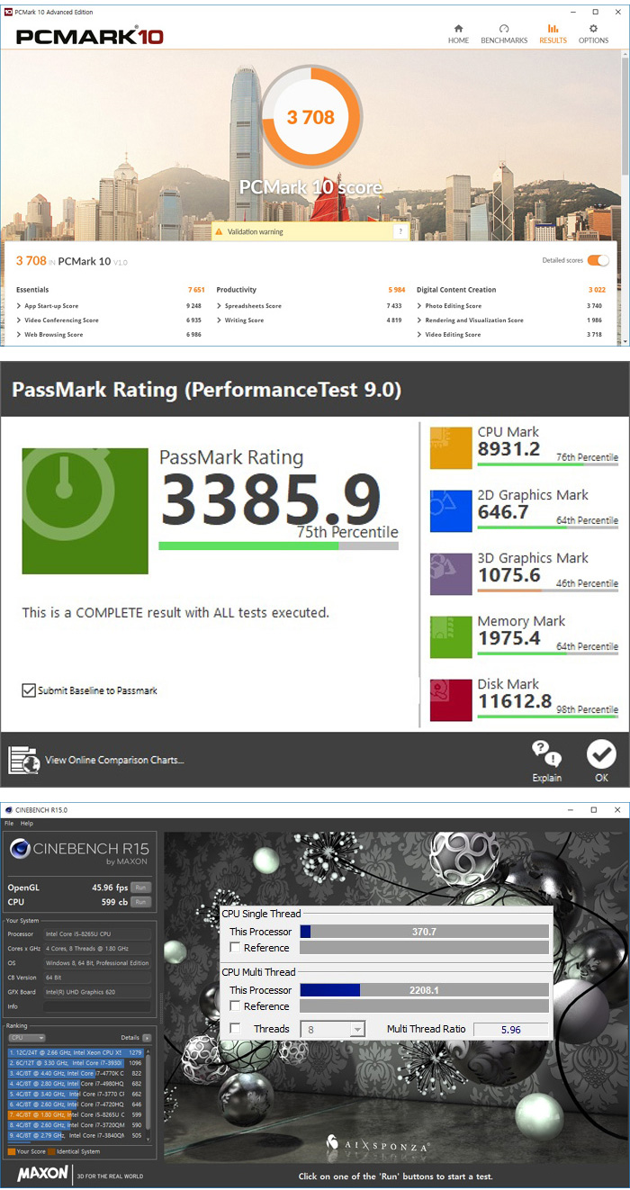
Task: Click the Details arrow button in Ranking
Action: pyautogui.click(x=147, y=1038)
